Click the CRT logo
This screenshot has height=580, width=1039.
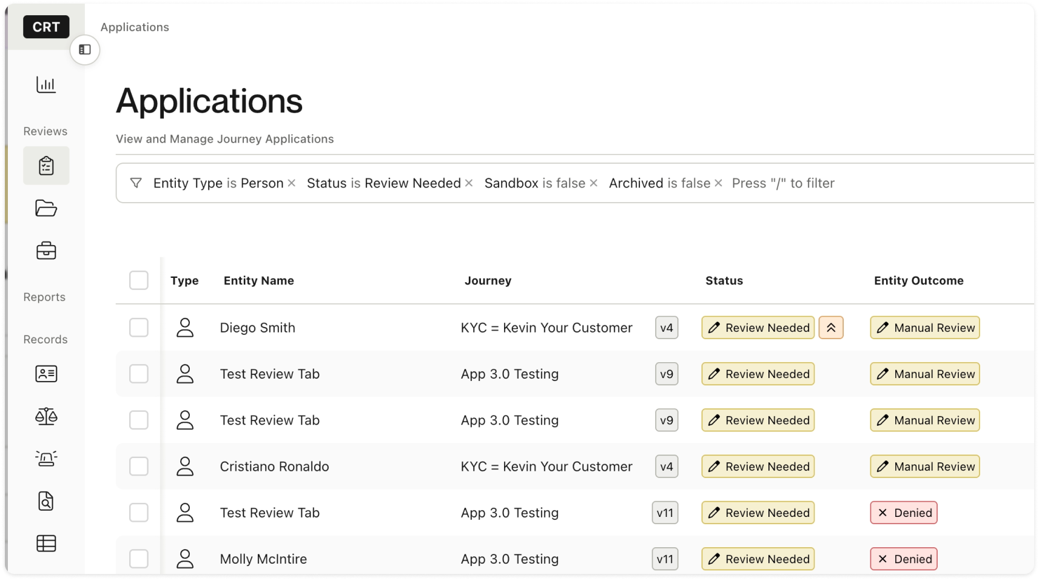click(46, 27)
